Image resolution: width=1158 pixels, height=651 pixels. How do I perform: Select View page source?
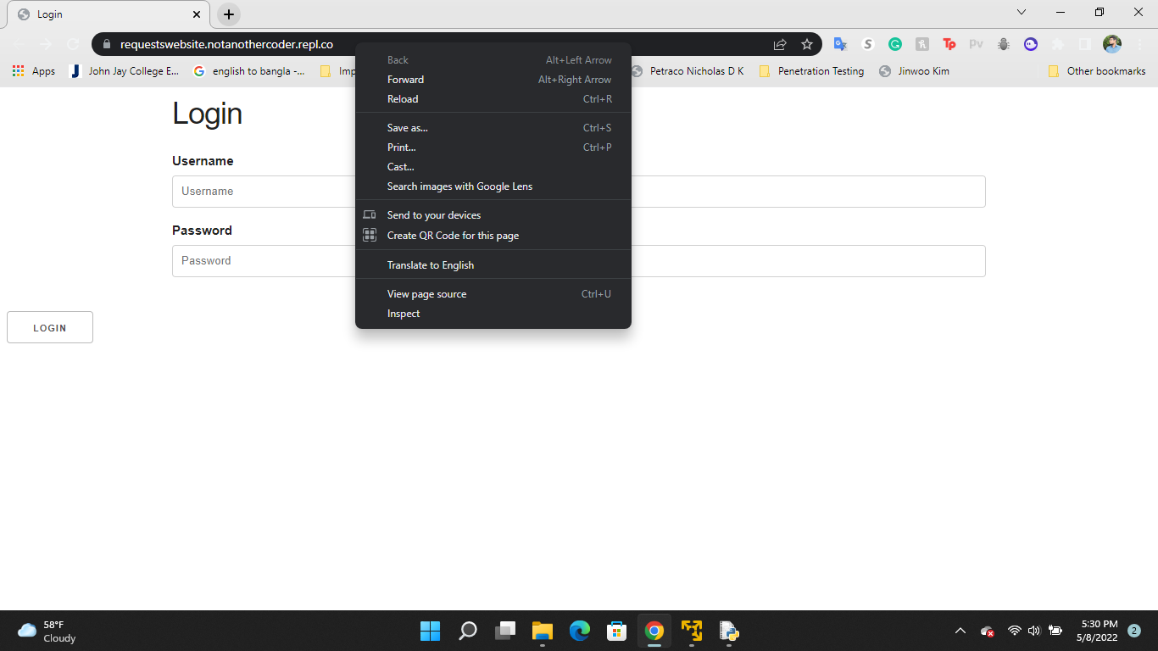[x=426, y=293]
